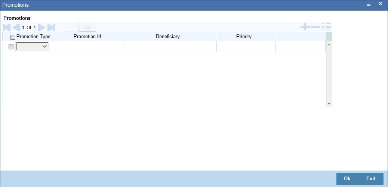The width and height of the screenshot is (388, 190).
Task: Click the Beneficiary column header
Action: [x=168, y=37]
